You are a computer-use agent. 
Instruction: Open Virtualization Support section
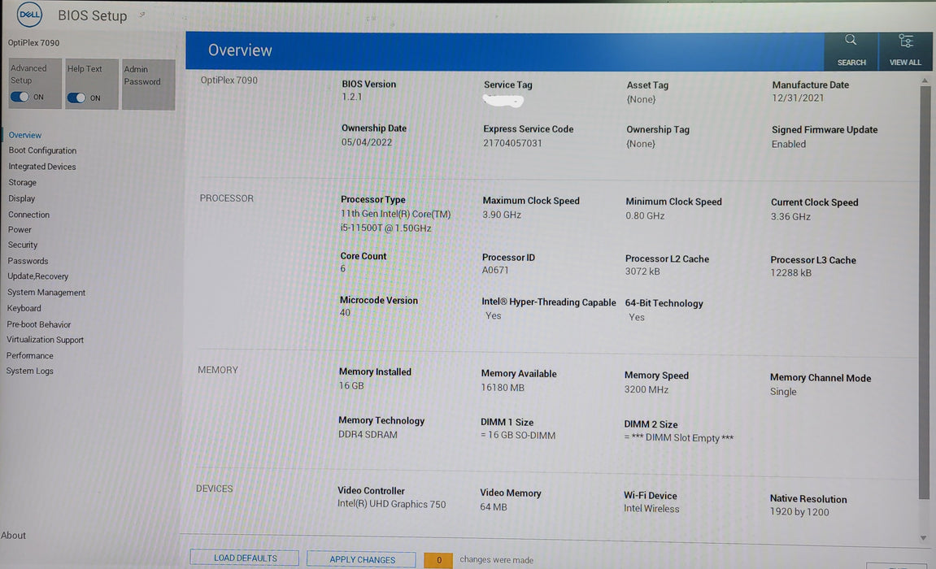click(x=45, y=340)
